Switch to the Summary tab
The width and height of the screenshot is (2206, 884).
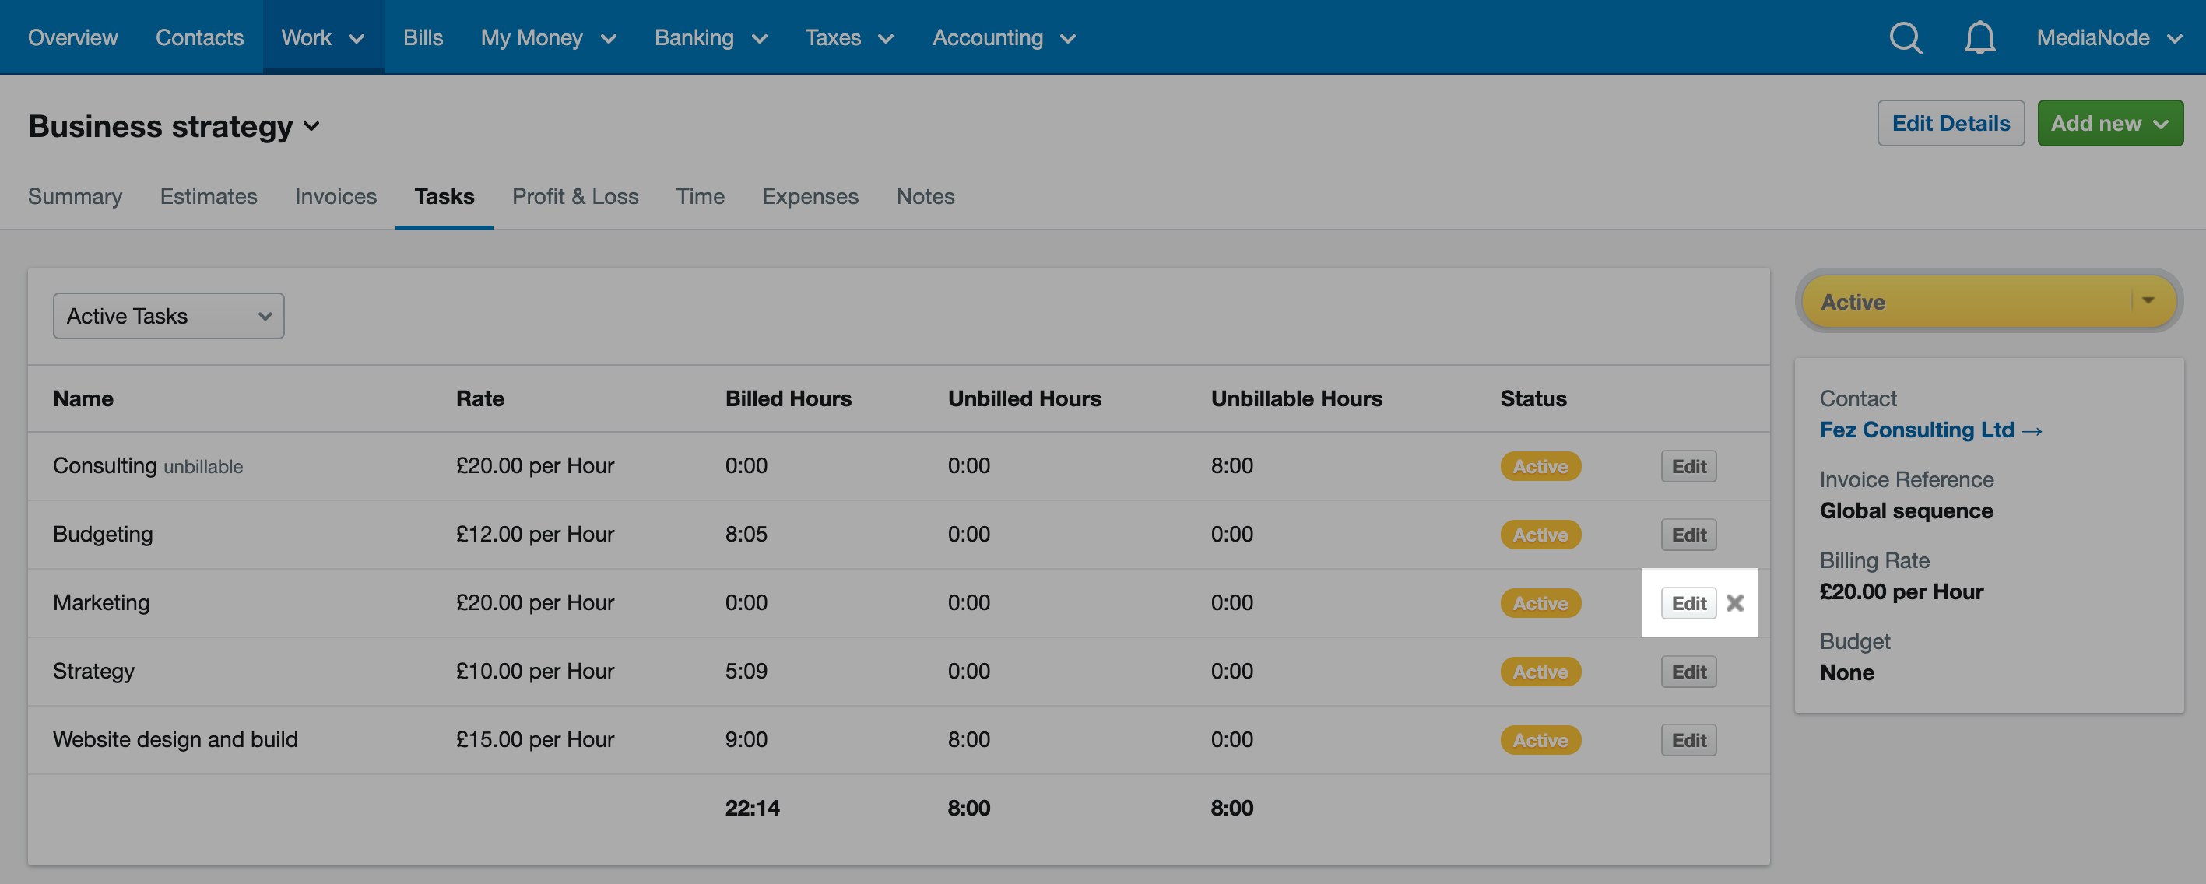coord(75,196)
